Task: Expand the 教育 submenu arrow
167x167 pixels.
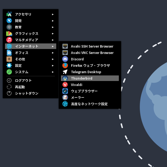Action: (53, 27)
